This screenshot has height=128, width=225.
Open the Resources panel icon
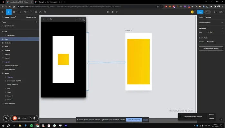[x=36, y=12]
